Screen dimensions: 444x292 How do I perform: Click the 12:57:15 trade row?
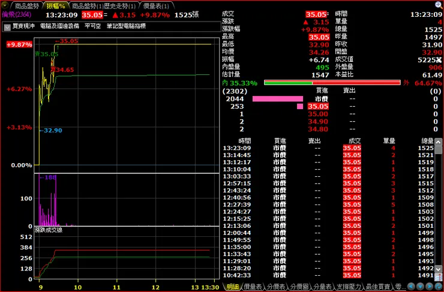[x=328, y=183]
